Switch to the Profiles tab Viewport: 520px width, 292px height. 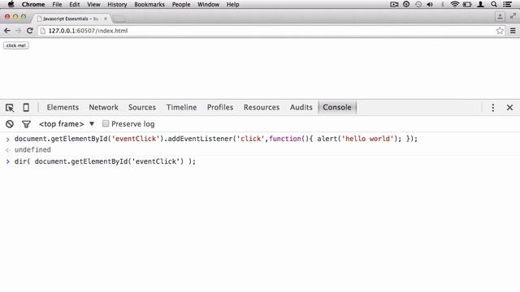(x=220, y=107)
